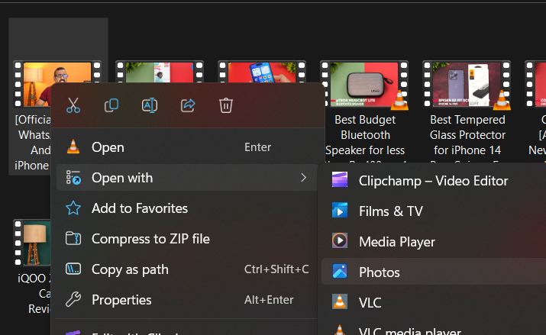The image size is (546, 335).
Task: Open Properties from context menu
Action: pyautogui.click(x=187, y=300)
